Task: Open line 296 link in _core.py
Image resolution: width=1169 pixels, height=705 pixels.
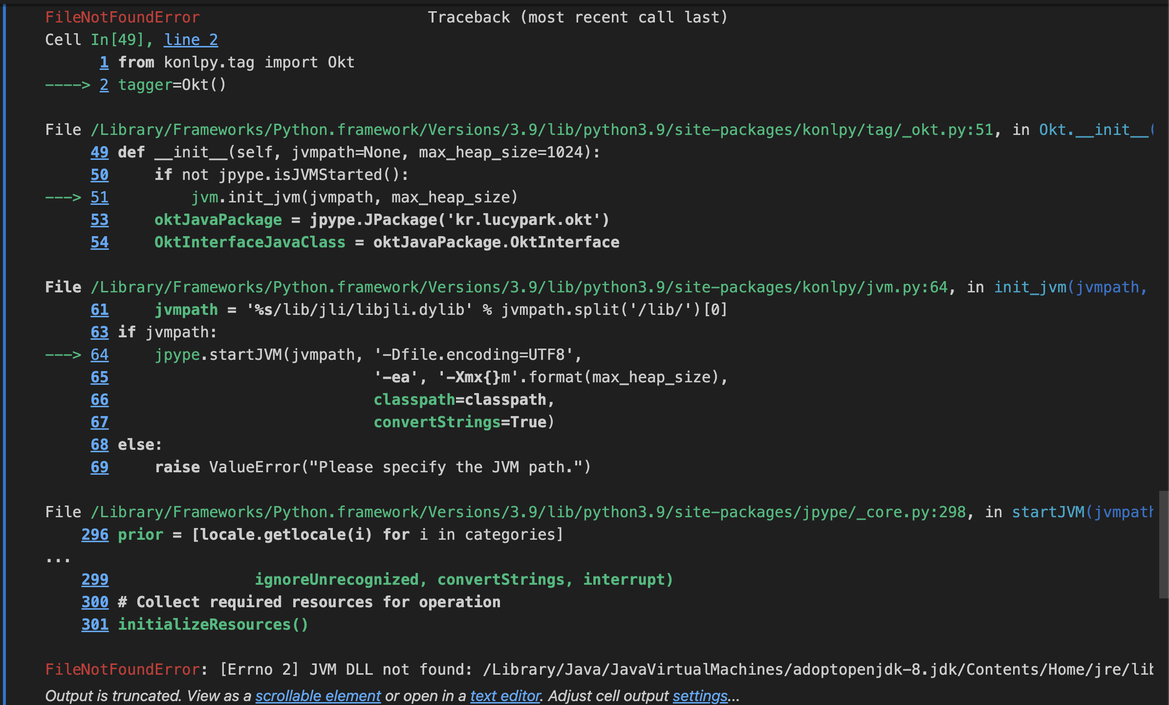Action: (x=95, y=534)
